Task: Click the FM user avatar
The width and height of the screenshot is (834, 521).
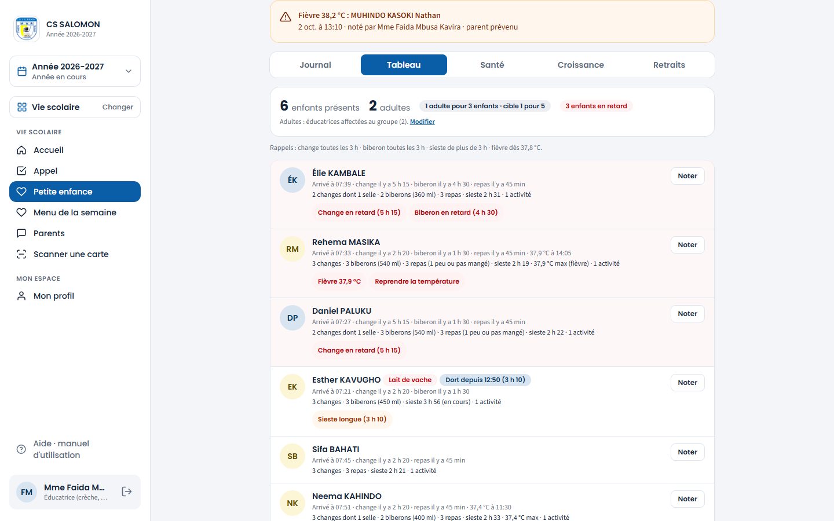Action: 27,492
